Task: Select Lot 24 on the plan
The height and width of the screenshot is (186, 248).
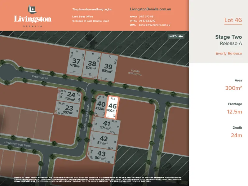Action: pos(70,95)
